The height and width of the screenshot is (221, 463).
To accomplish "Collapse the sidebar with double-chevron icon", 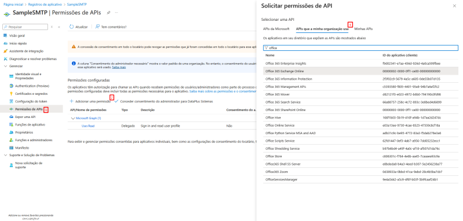I will pyautogui.click(x=59, y=27).
